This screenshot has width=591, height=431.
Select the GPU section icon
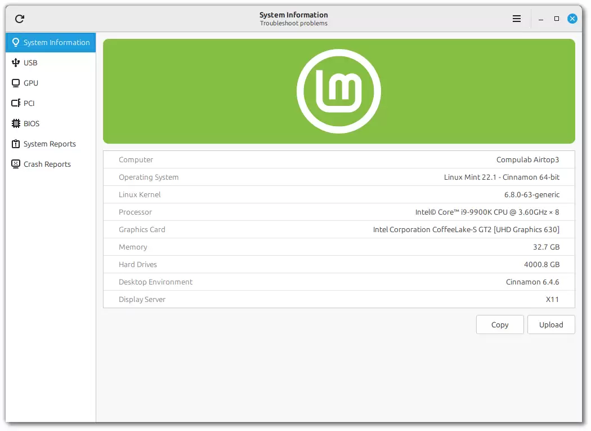click(x=15, y=83)
